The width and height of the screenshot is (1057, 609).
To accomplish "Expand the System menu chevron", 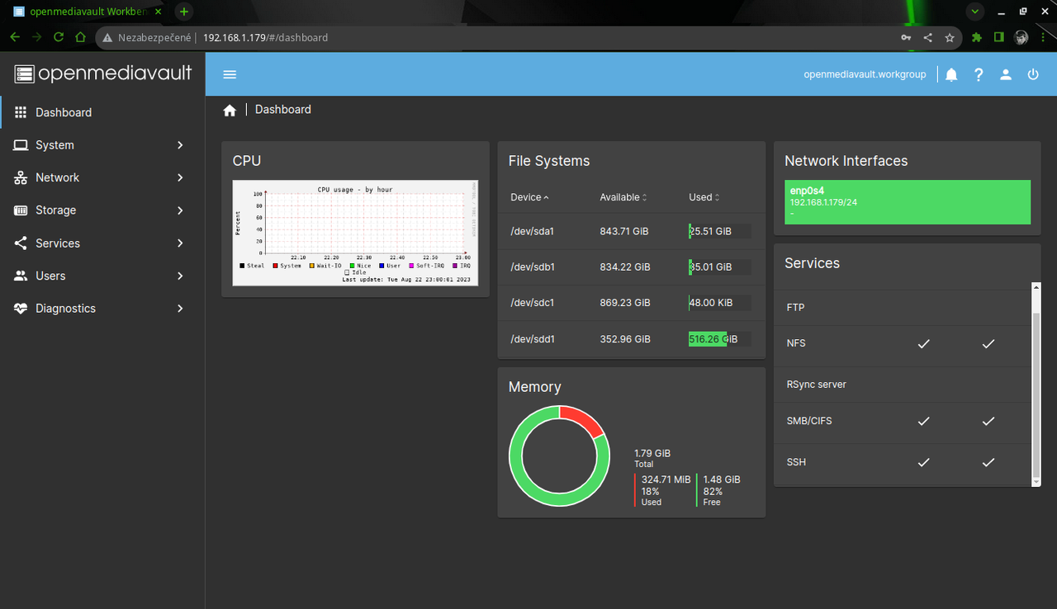I will click(x=180, y=145).
